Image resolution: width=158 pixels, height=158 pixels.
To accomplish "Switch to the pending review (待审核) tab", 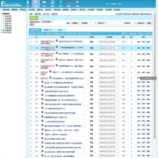I will tap(48, 30).
